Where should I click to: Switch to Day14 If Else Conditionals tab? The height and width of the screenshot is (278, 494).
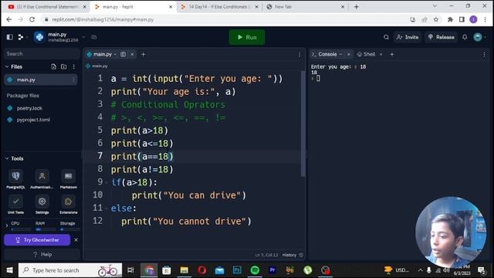click(x=219, y=7)
